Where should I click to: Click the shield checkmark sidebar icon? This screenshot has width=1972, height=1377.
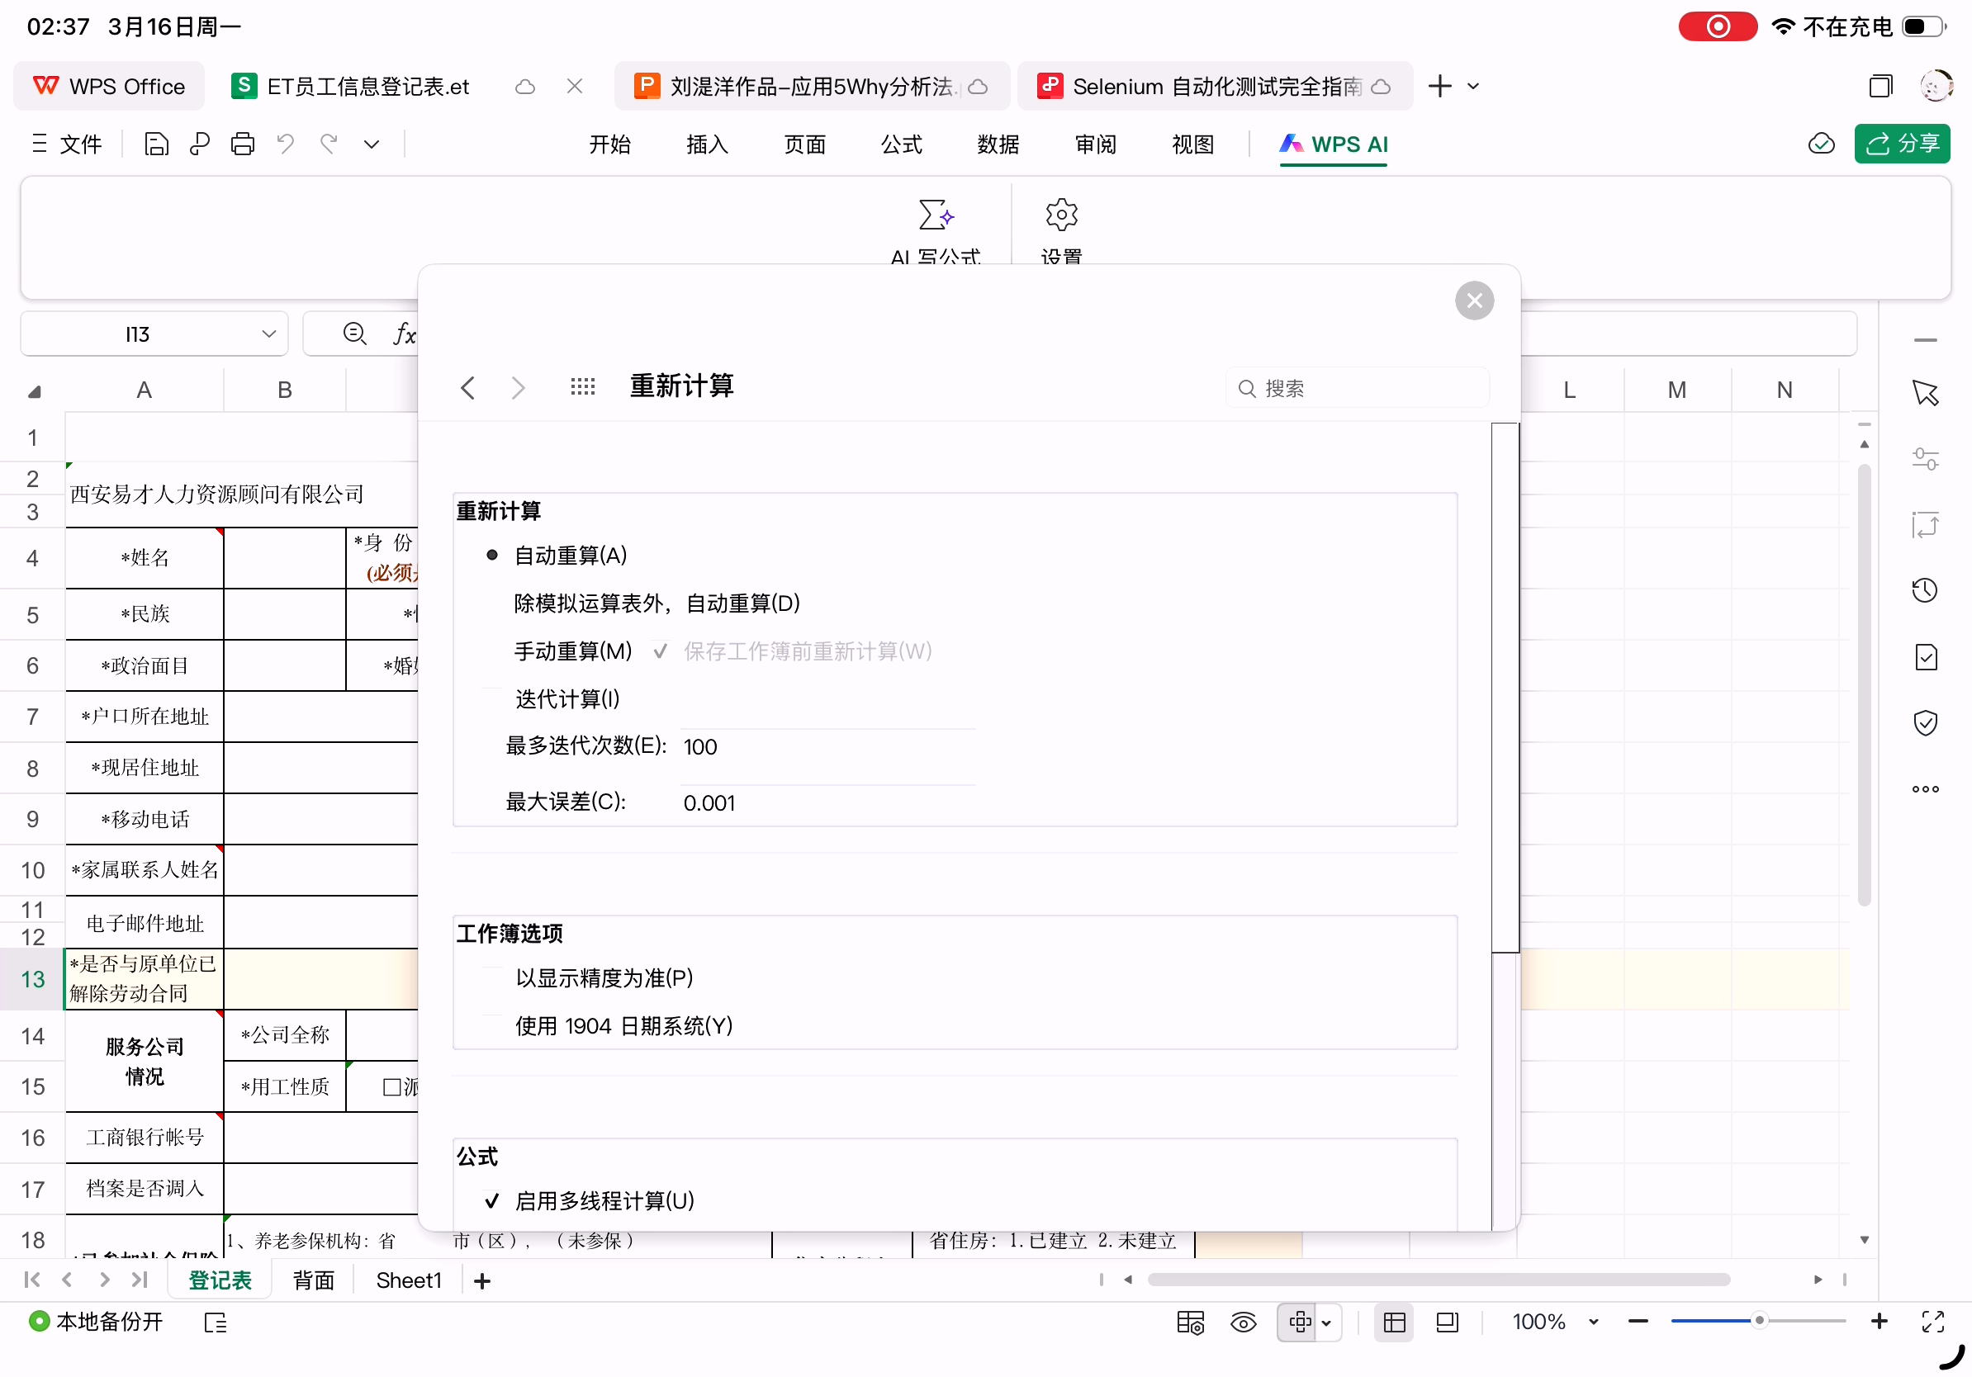[x=1925, y=723]
